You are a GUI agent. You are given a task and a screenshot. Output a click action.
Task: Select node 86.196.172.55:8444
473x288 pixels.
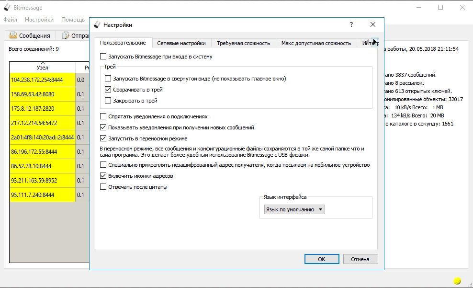click(x=43, y=152)
